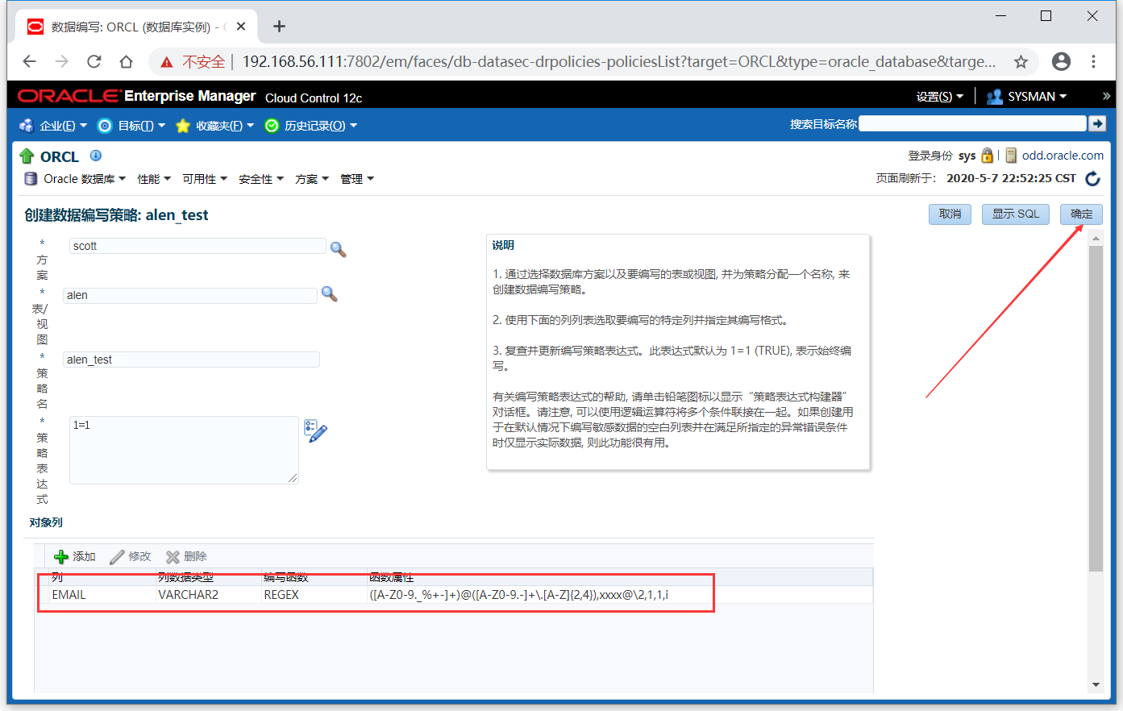Click the regex function attributes cell
Image resolution: width=1123 pixels, height=711 pixels.
click(619, 595)
